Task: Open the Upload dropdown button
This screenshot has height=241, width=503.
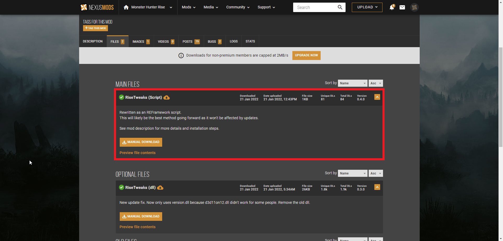Action: [367, 7]
